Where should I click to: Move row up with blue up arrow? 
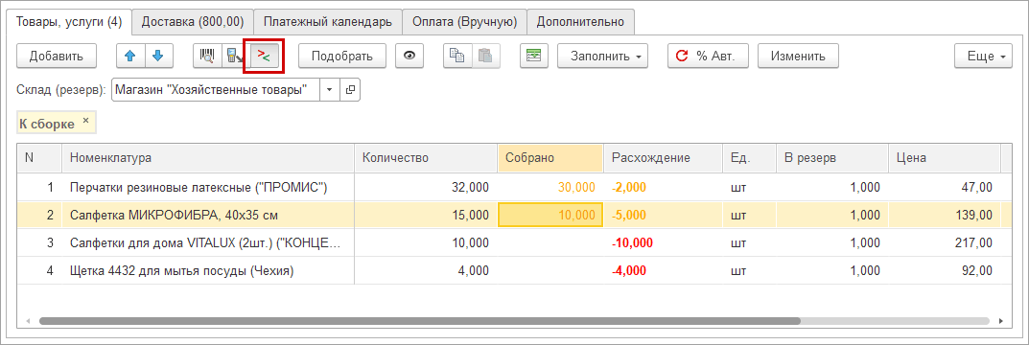(x=129, y=56)
